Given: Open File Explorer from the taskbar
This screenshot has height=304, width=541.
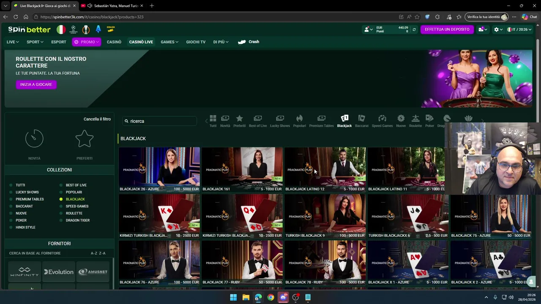Looking at the screenshot, I should [x=246, y=297].
